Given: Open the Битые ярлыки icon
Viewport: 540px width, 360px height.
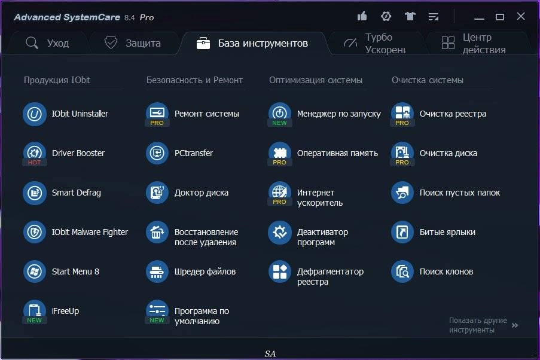Looking at the screenshot, I should click(402, 232).
